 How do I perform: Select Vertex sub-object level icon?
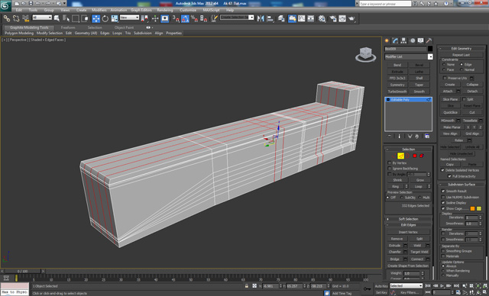(393, 156)
